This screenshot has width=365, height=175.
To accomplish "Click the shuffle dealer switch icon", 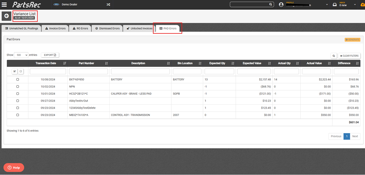I will 108,4.
